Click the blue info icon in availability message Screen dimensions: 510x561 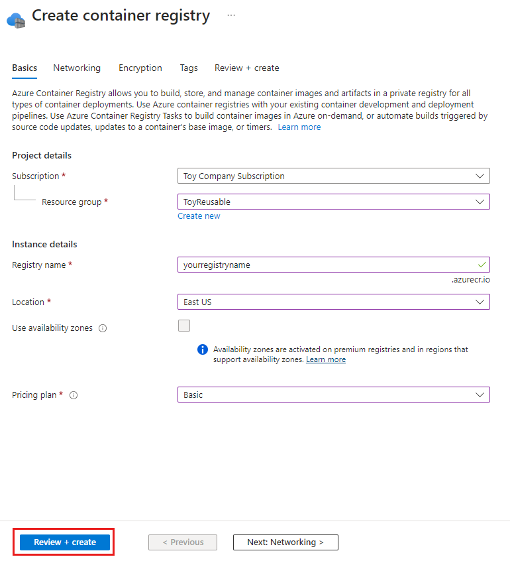(203, 349)
